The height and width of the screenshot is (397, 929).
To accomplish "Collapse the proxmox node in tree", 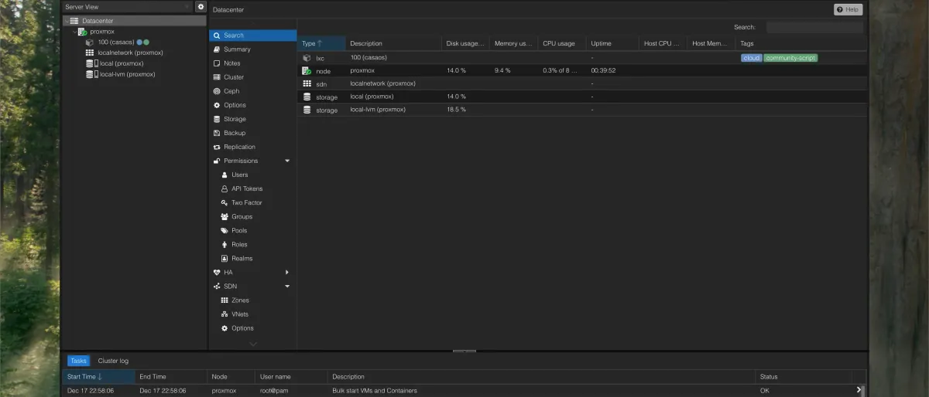I will coord(74,32).
